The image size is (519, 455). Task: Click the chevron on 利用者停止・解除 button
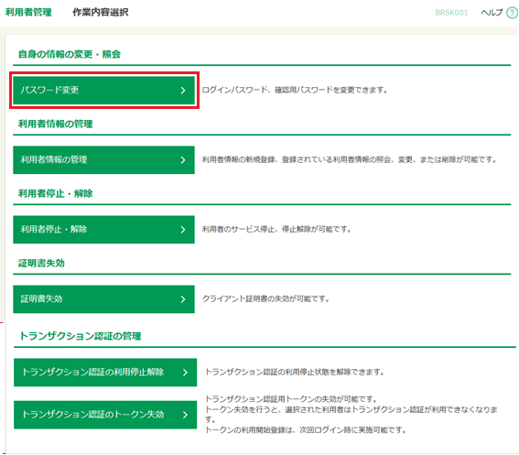click(183, 230)
